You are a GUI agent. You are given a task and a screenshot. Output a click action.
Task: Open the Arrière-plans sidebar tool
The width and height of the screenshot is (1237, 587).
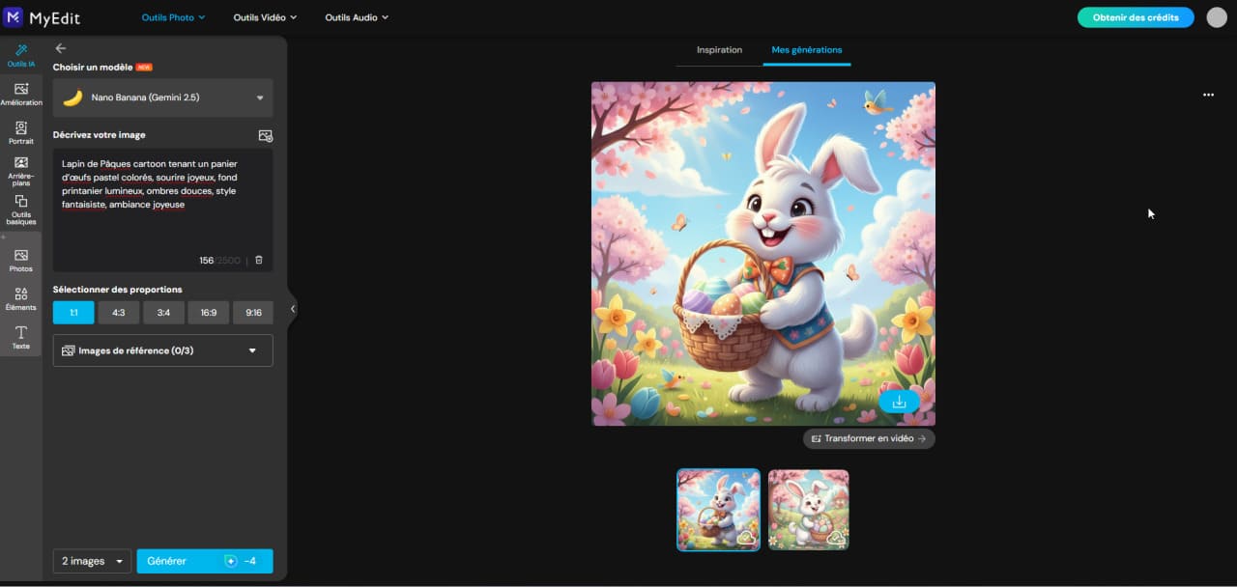[21, 171]
